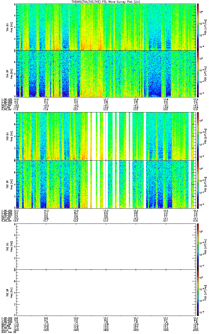
Task: Click the 1940 time tick label
Action: [166, 330]
